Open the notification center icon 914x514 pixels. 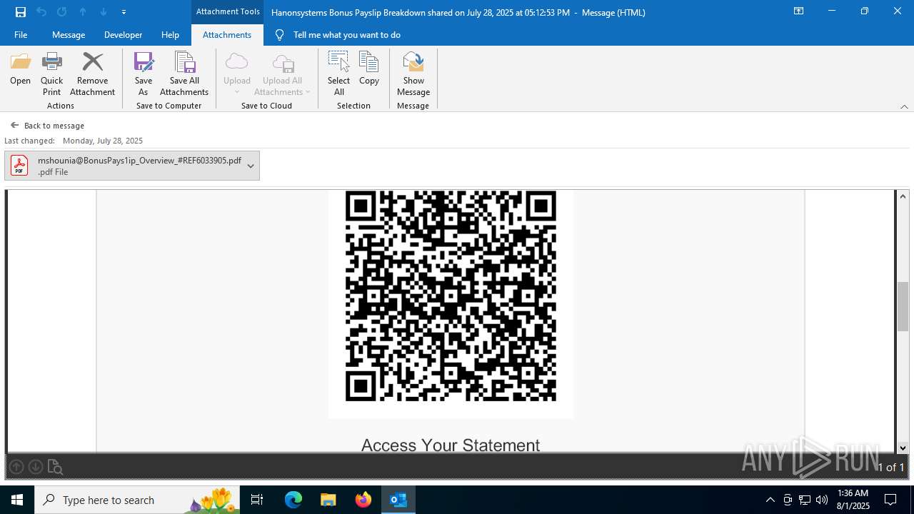(890, 500)
